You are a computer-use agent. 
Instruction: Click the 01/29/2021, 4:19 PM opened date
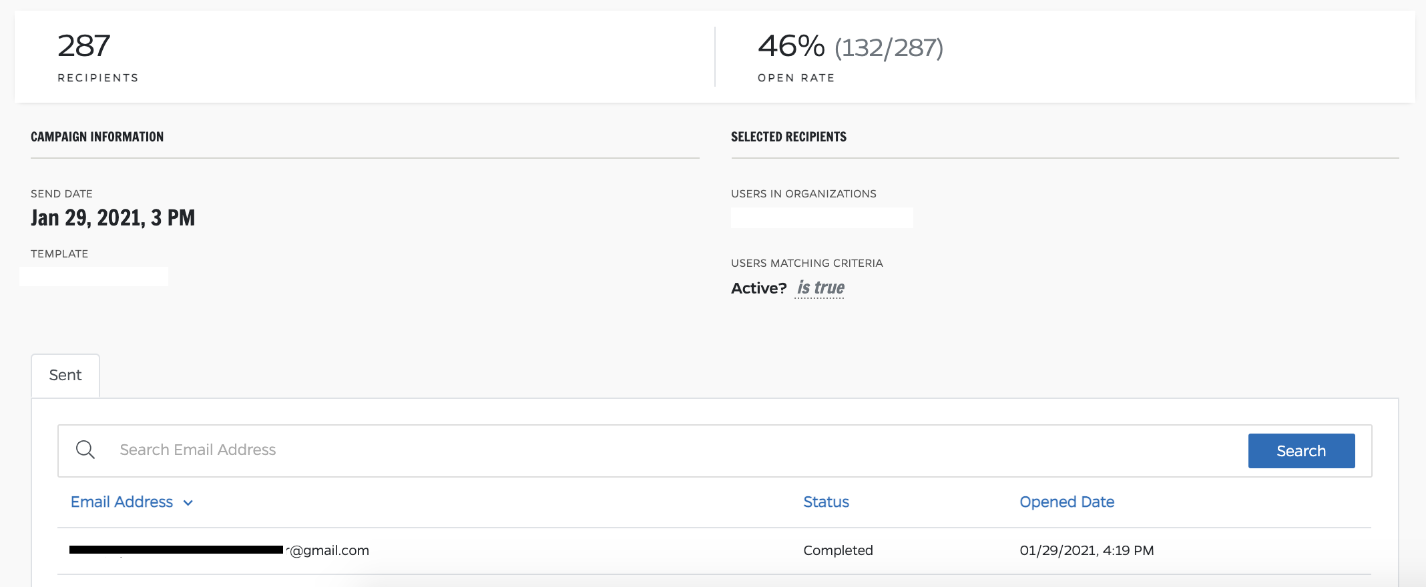1086,550
